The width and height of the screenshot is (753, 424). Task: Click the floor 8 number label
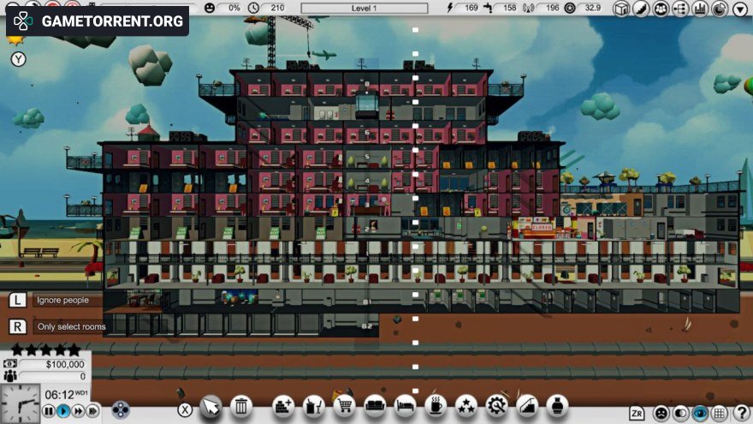point(367,84)
